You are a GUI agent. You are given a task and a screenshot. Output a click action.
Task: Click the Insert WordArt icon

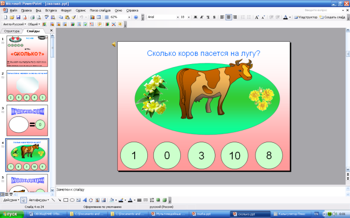pos(84,200)
